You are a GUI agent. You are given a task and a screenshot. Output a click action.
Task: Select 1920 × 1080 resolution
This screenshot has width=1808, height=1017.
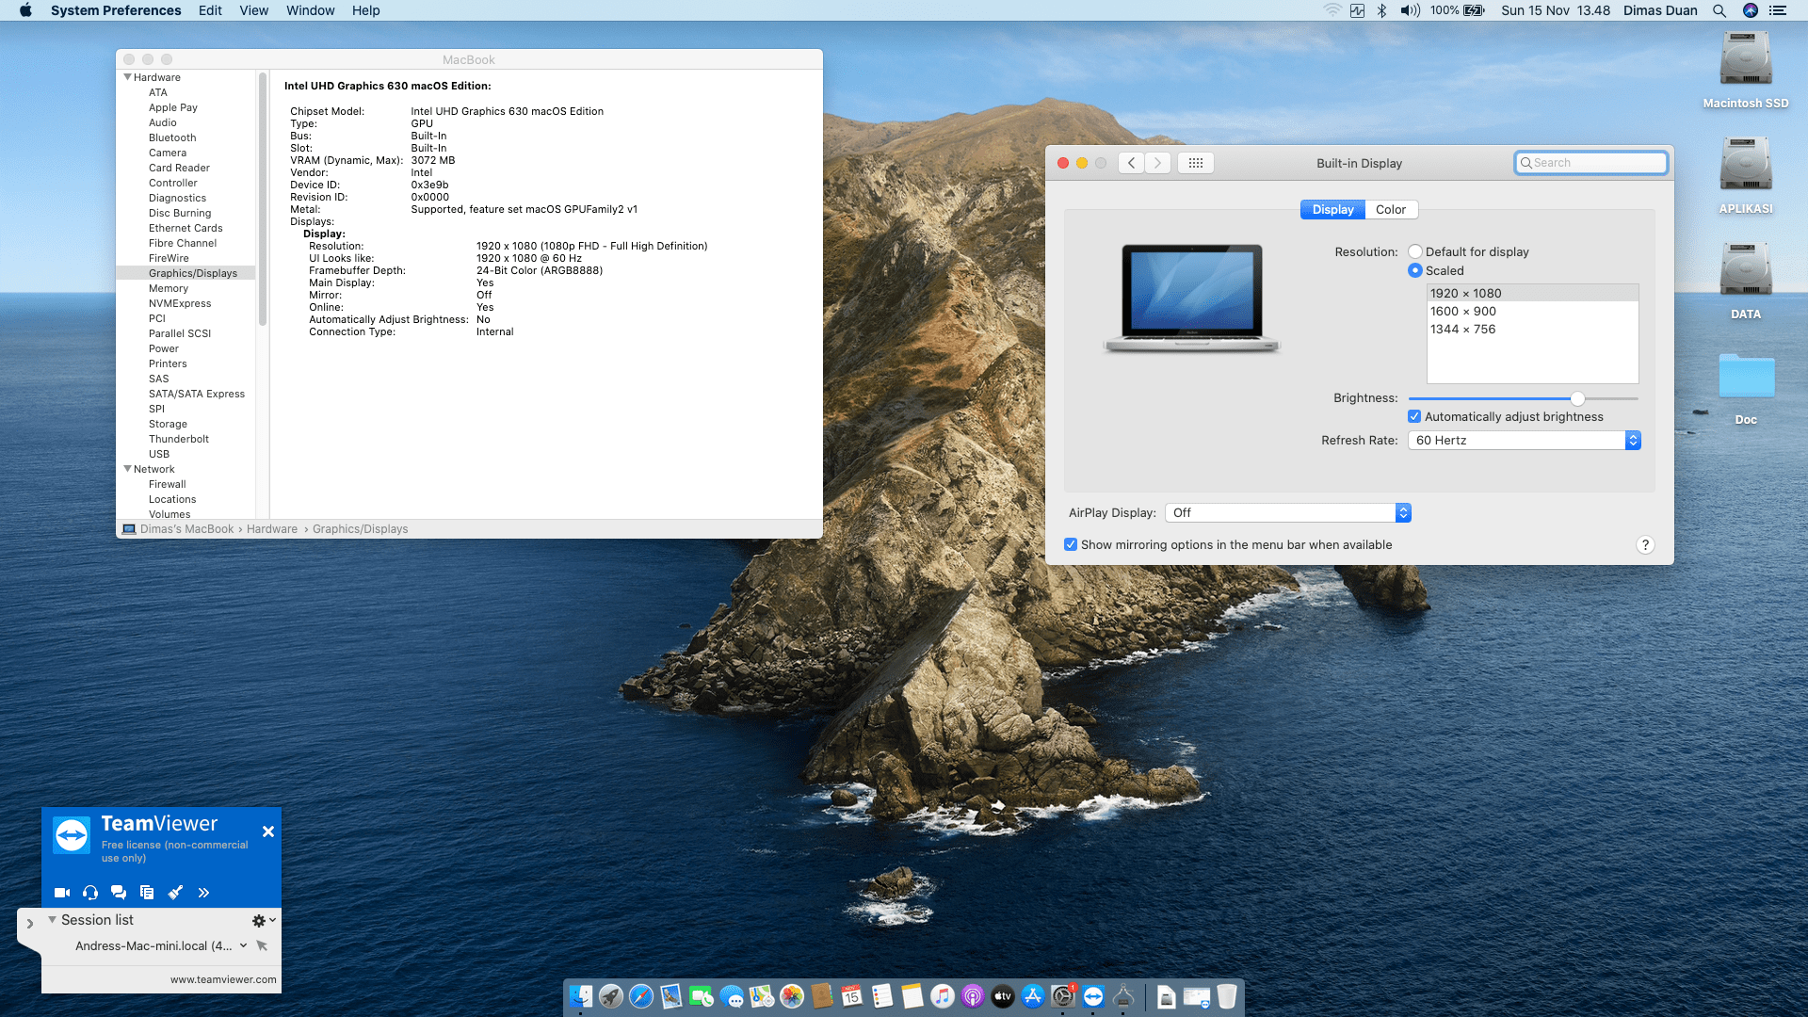(x=1532, y=294)
